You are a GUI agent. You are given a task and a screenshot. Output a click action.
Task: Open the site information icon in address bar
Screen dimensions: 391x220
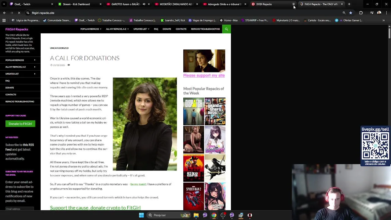[x=28, y=13]
